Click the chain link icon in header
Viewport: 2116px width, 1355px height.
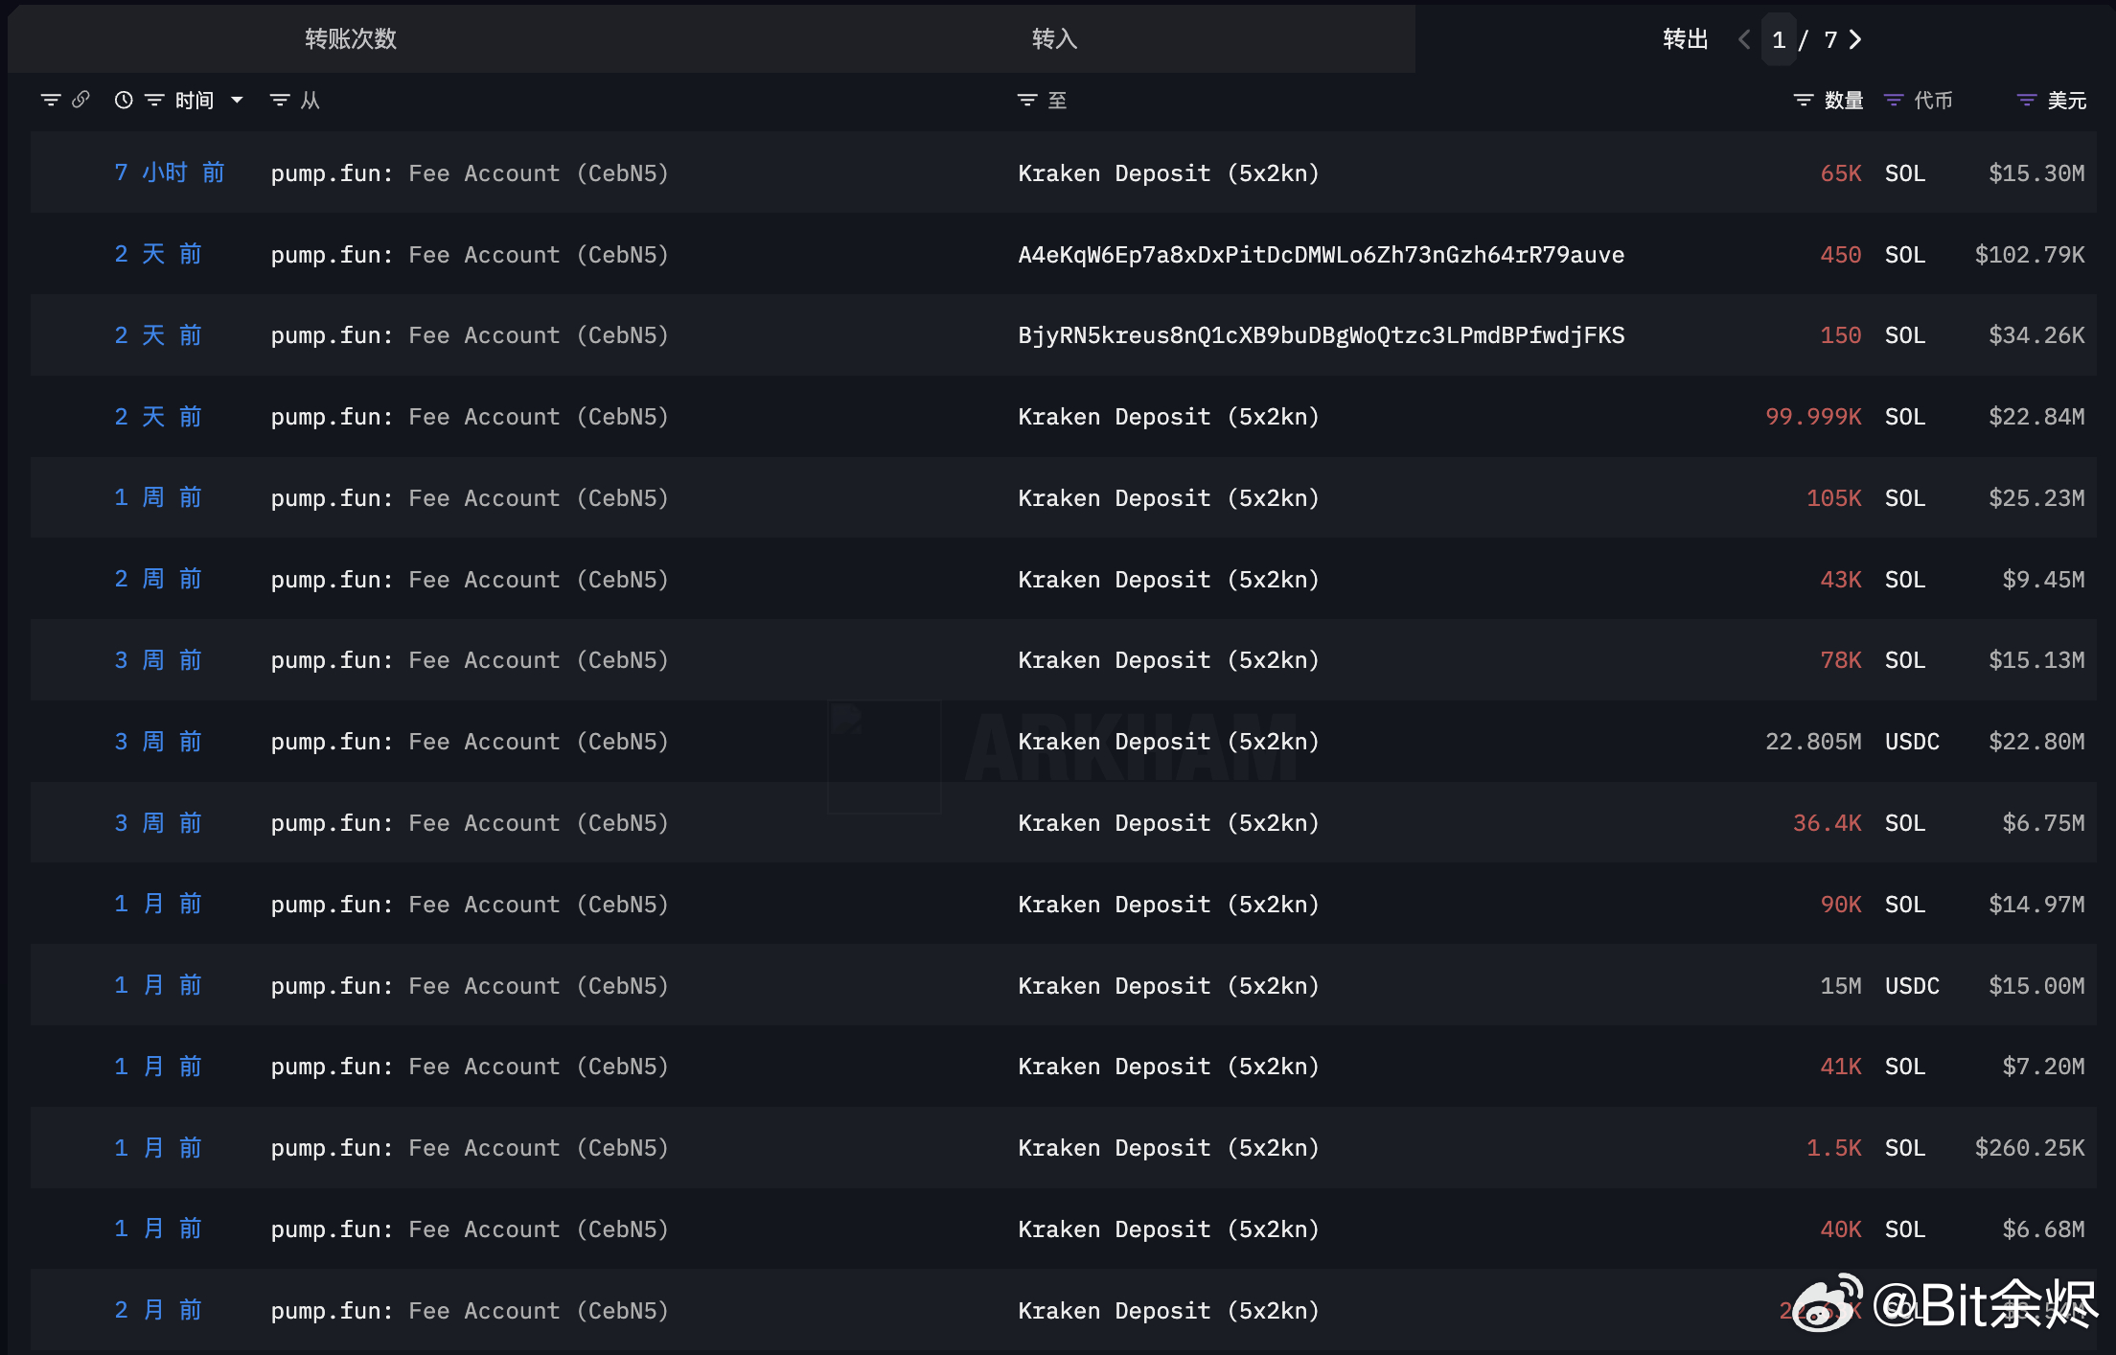tap(81, 100)
